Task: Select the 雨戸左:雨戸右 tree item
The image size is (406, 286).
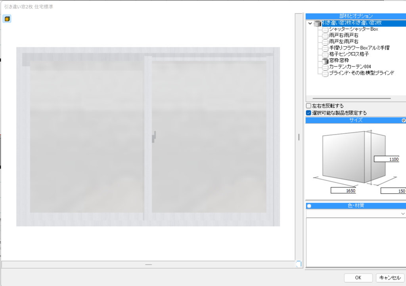Action: tap(343, 42)
